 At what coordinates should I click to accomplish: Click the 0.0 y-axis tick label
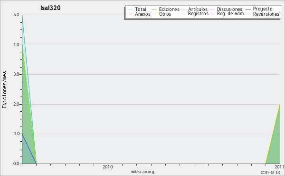click(16, 164)
